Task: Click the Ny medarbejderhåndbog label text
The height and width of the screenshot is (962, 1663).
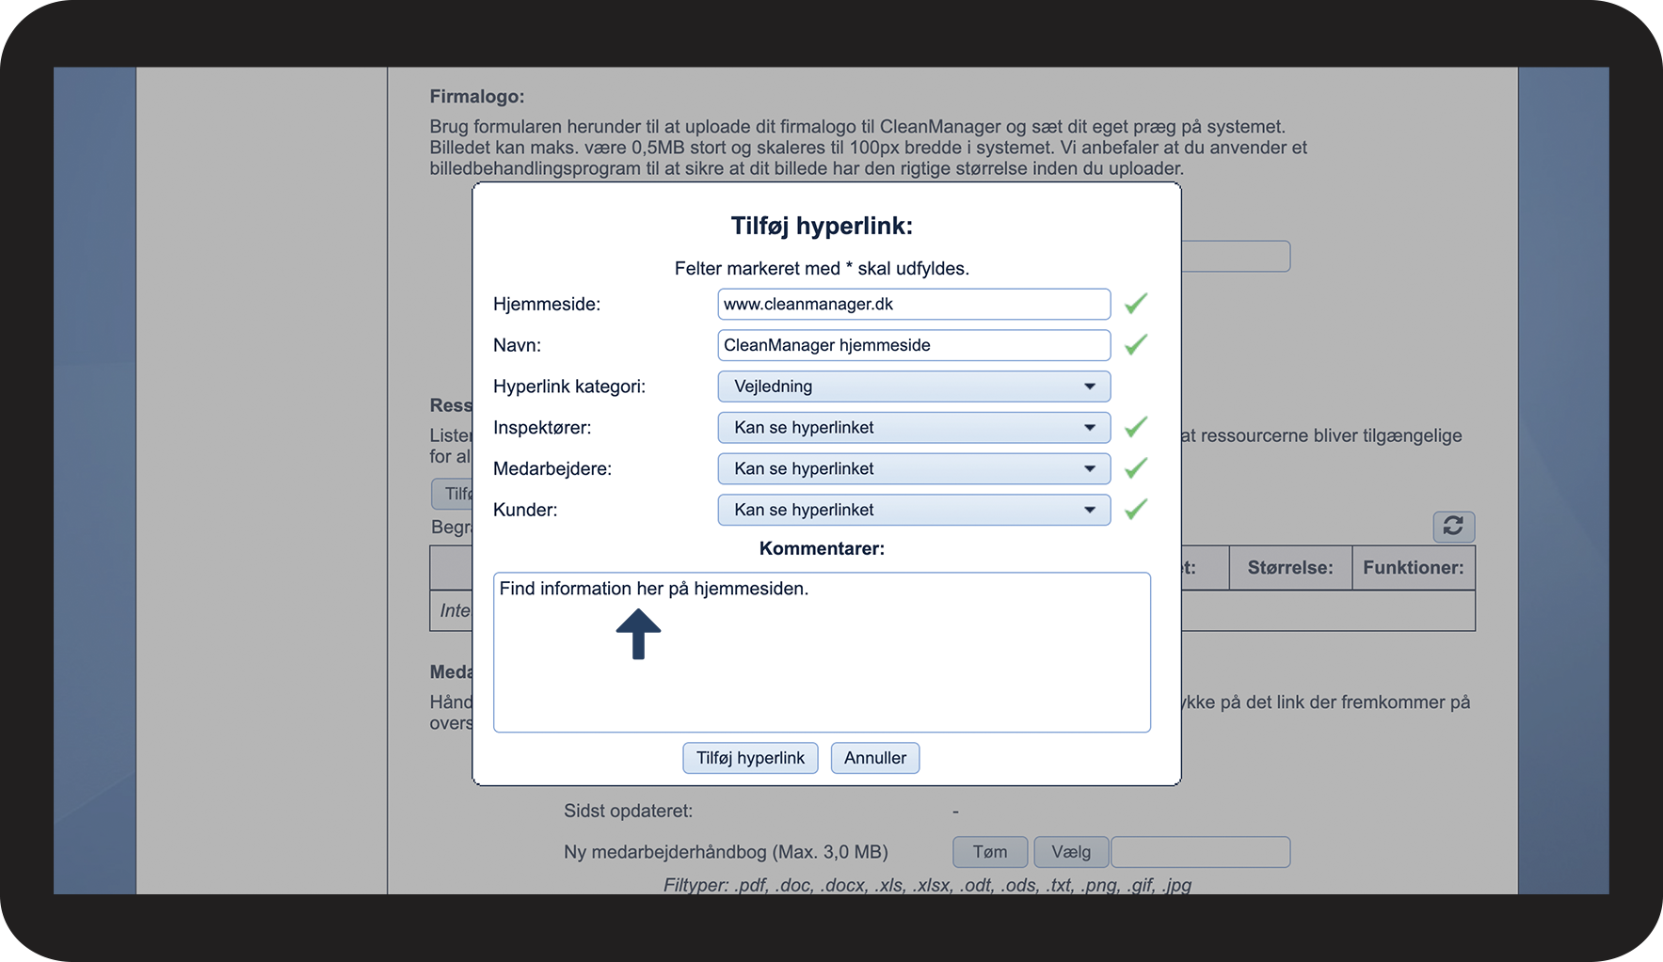Action: pyautogui.click(x=726, y=852)
